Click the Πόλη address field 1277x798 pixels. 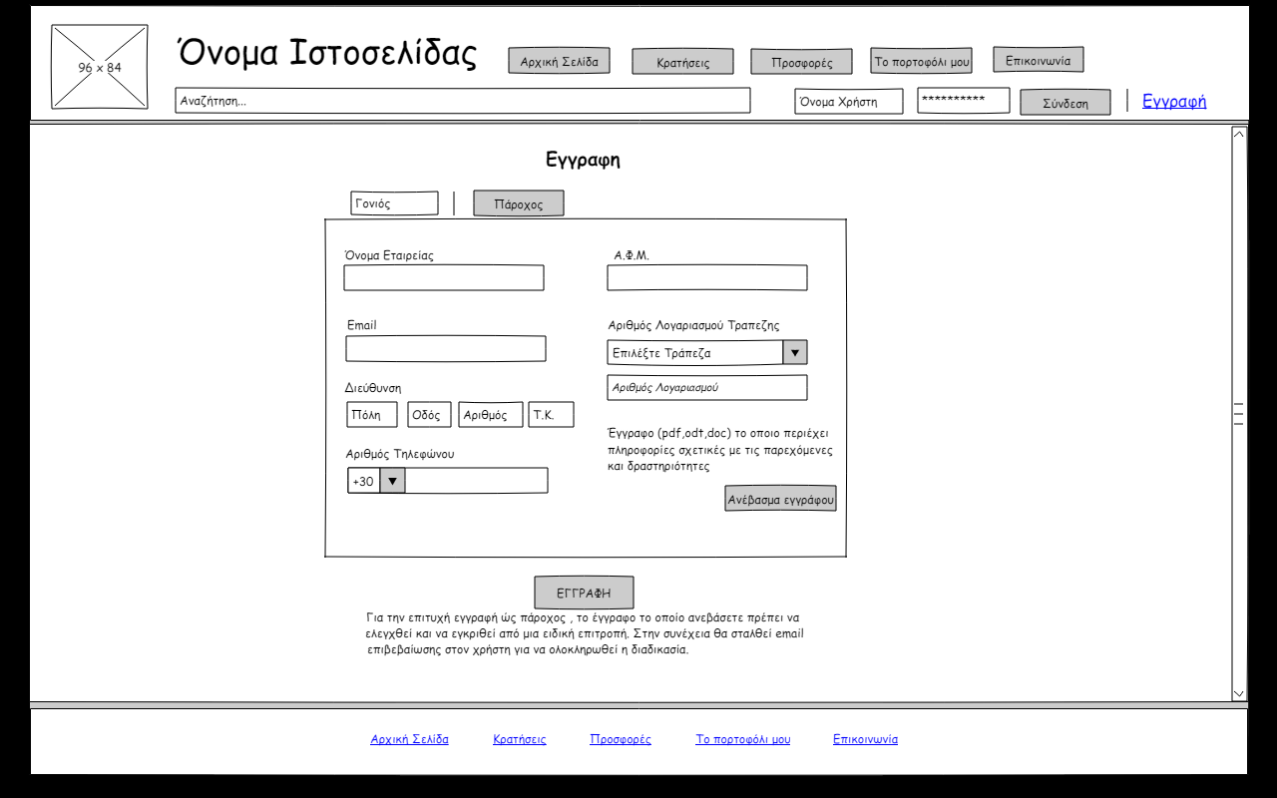(x=372, y=415)
